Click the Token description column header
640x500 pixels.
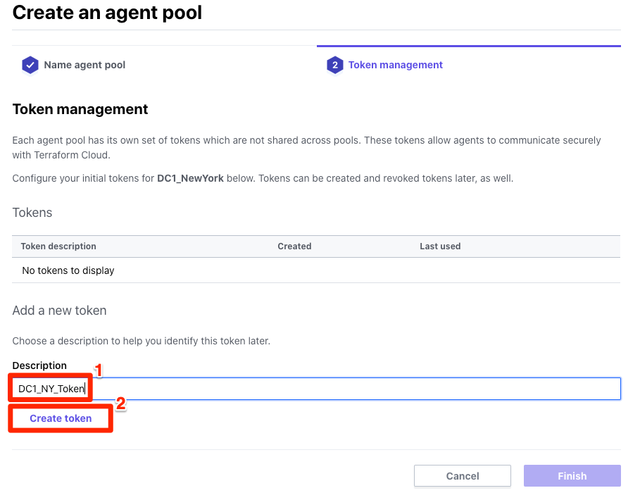click(58, 246)
